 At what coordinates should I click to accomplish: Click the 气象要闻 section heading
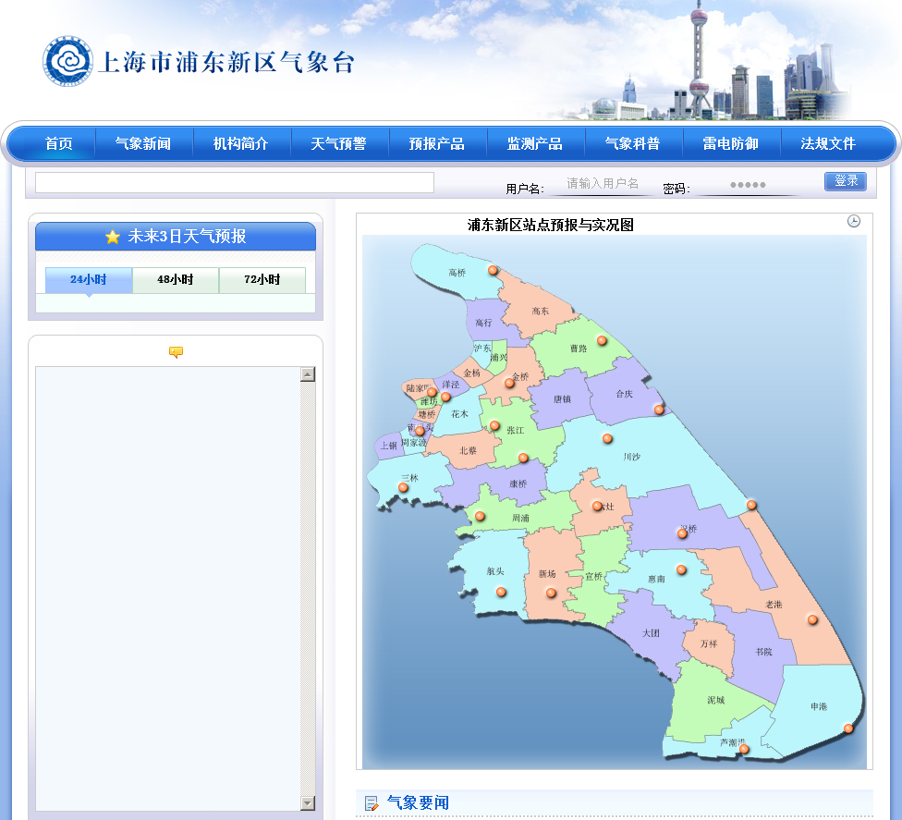click(419, 802)
